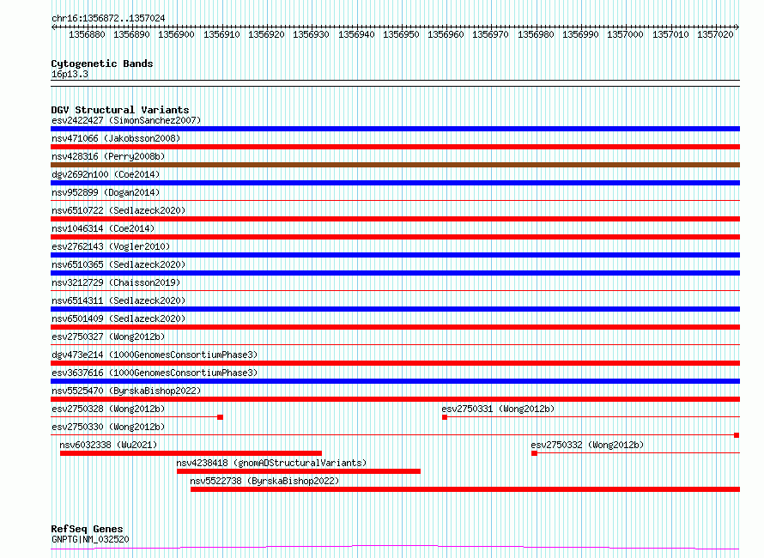Click ruler position 1356910
This screenshot has height=558, width=764.
(x=221, y=34)
